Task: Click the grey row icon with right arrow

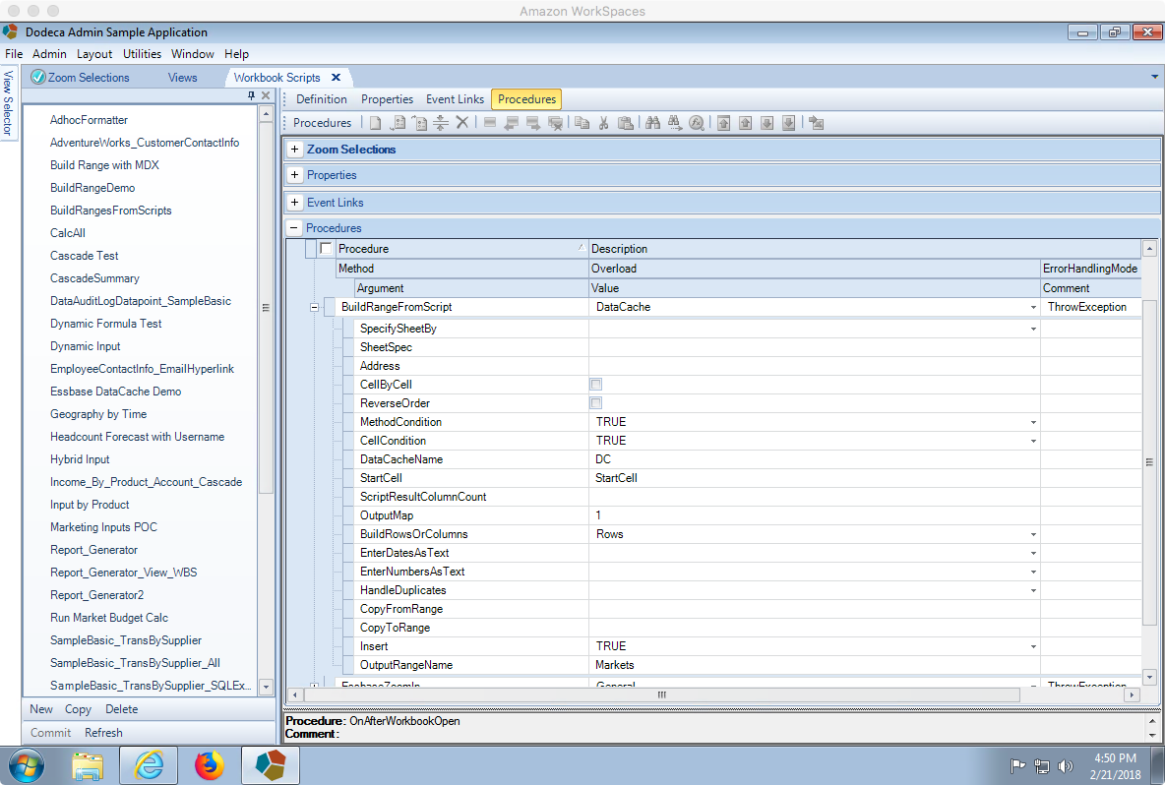Action: [532, 123]
